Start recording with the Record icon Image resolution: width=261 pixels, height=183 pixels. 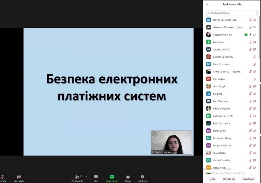pyautogui.click(x=128, y=177)
